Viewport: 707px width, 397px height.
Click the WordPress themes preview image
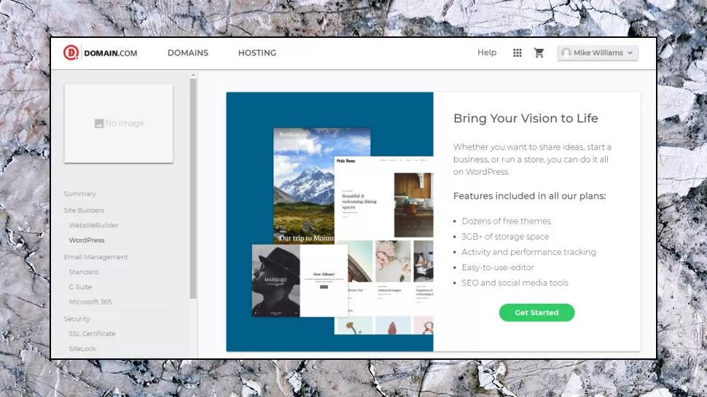329,221
